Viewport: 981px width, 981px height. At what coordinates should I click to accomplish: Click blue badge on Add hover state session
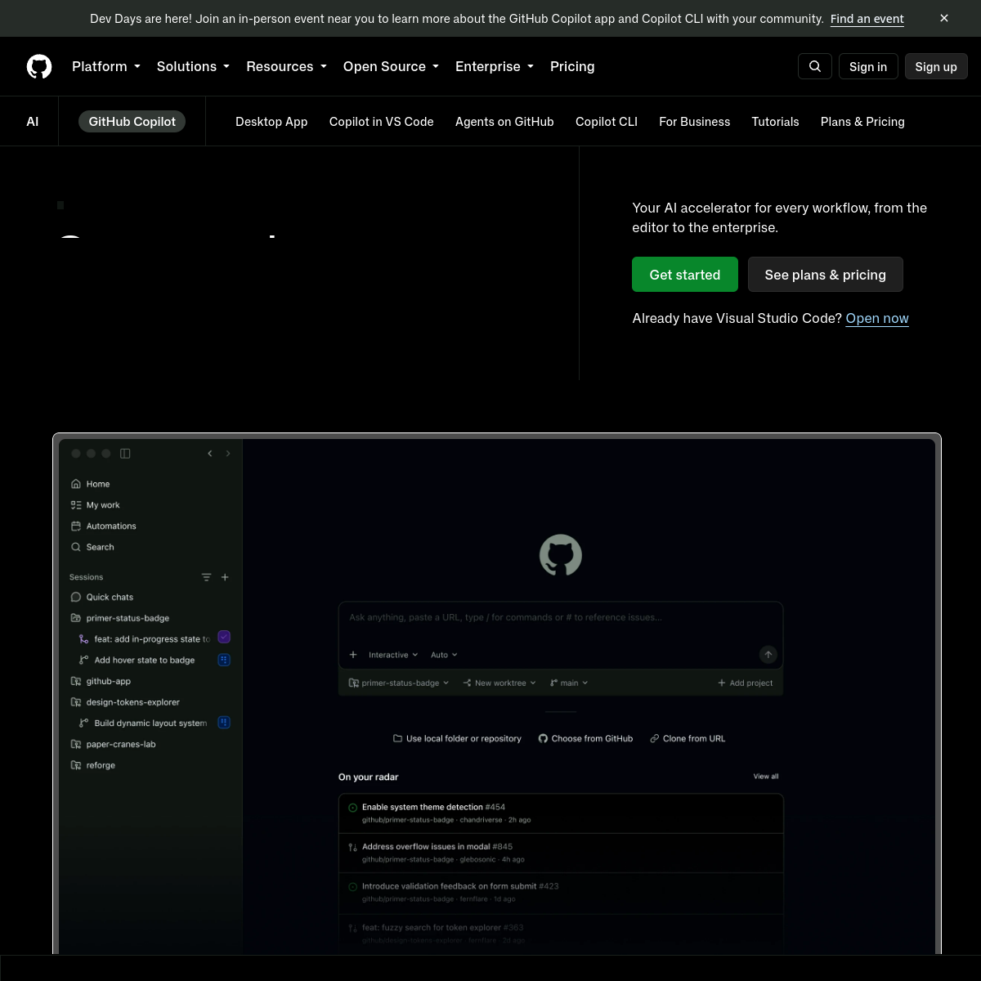coord(224,660)
